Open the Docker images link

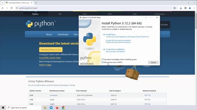coord(45,65)
